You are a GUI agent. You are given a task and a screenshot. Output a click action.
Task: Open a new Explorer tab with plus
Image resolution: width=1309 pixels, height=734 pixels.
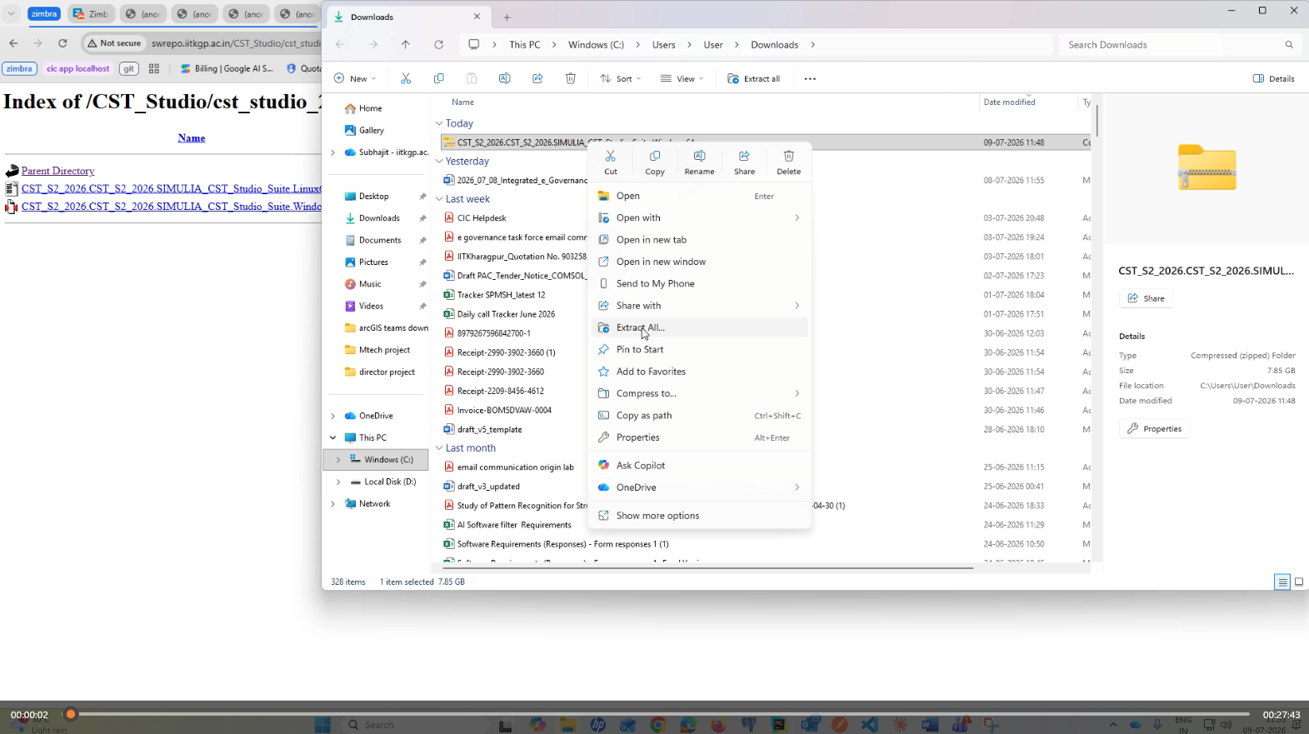pyautogui.click(x=507, y=17)
